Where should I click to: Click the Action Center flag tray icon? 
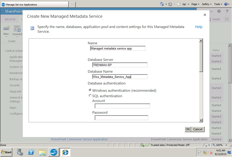pyautogui.click(x=200, y=152)
